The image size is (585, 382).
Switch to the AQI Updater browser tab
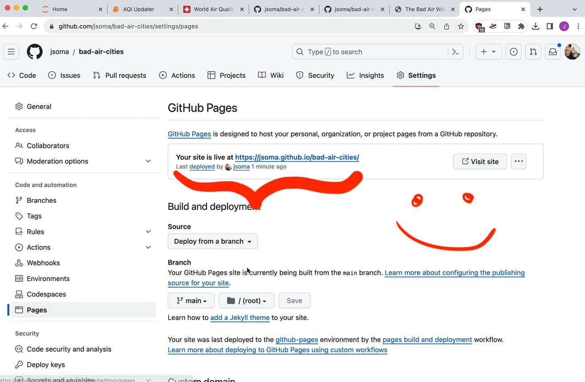pyautogui.click(x=142, y=9)
